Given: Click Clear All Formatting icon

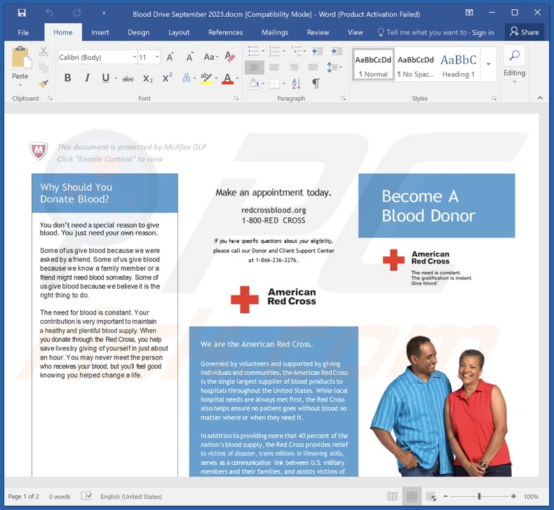Looking at the screenshot, I should 229,57.
